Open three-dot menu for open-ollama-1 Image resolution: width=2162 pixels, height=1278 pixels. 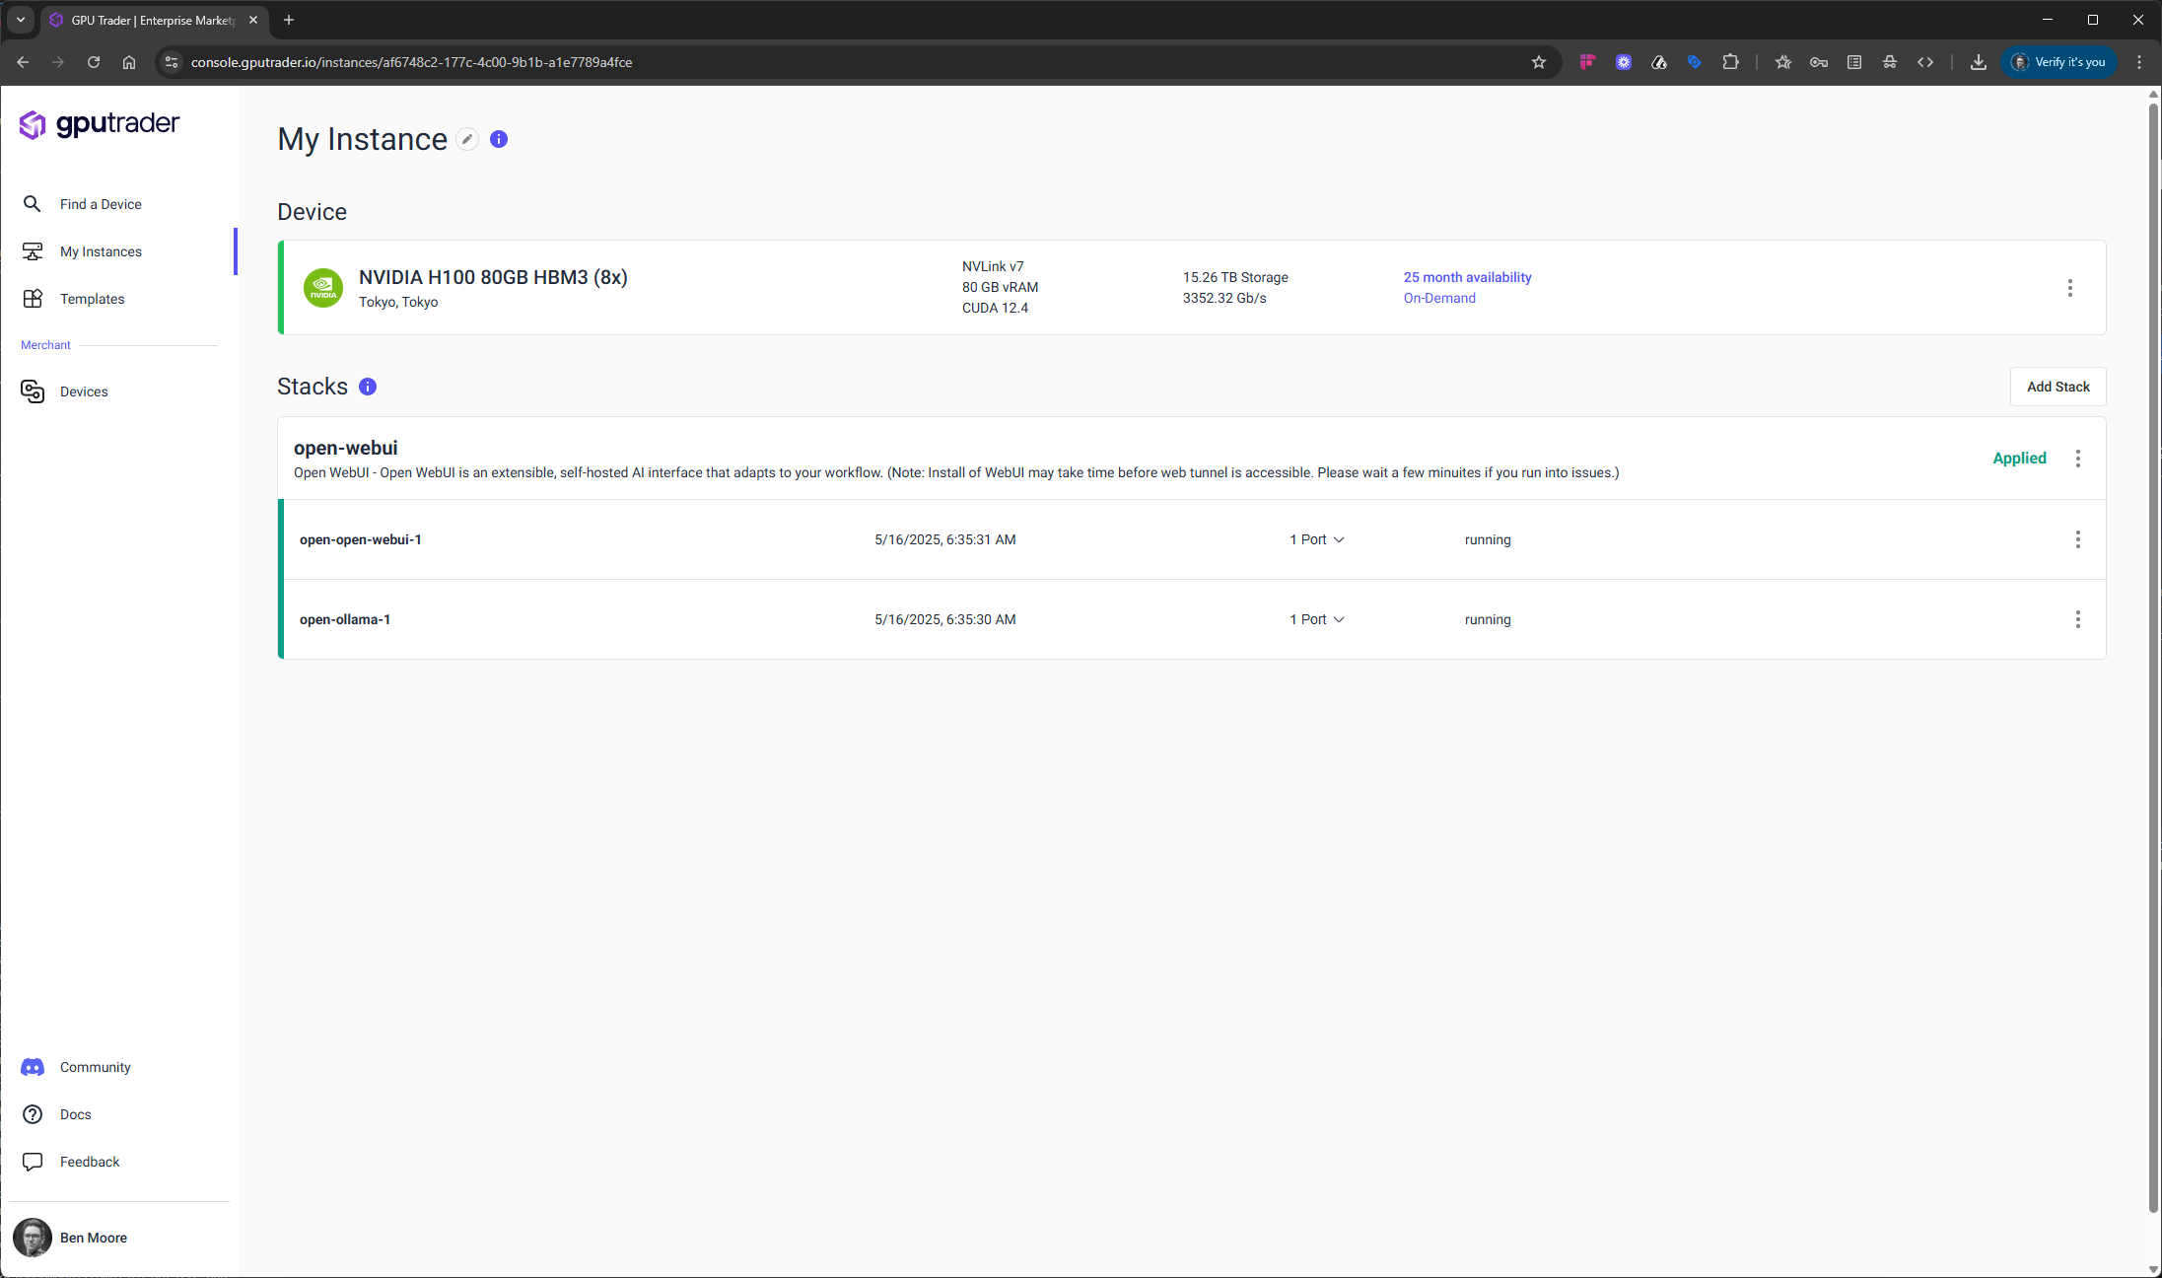coord(2077,619)
